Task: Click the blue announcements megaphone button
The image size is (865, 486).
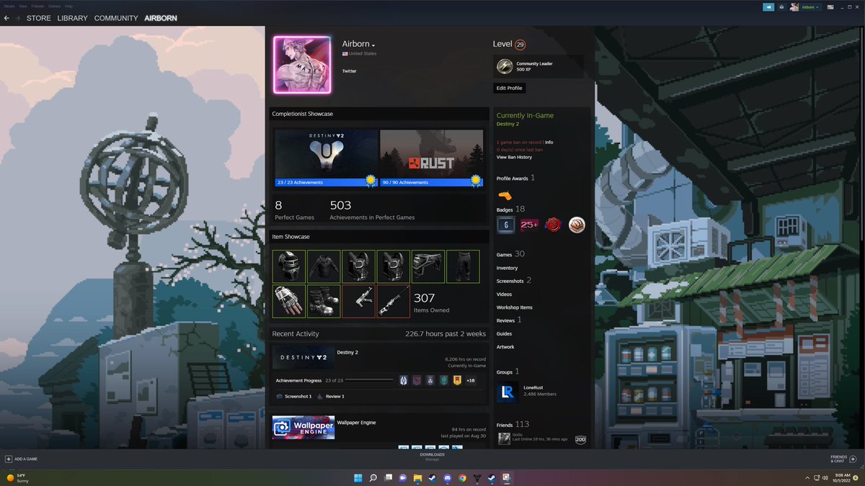Action: 769,6
